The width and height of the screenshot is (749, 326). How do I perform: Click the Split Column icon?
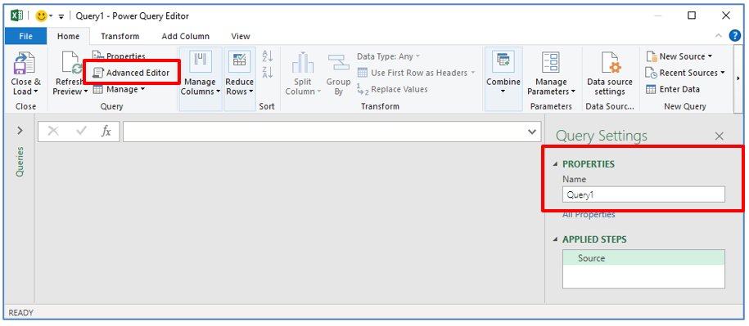303,62
